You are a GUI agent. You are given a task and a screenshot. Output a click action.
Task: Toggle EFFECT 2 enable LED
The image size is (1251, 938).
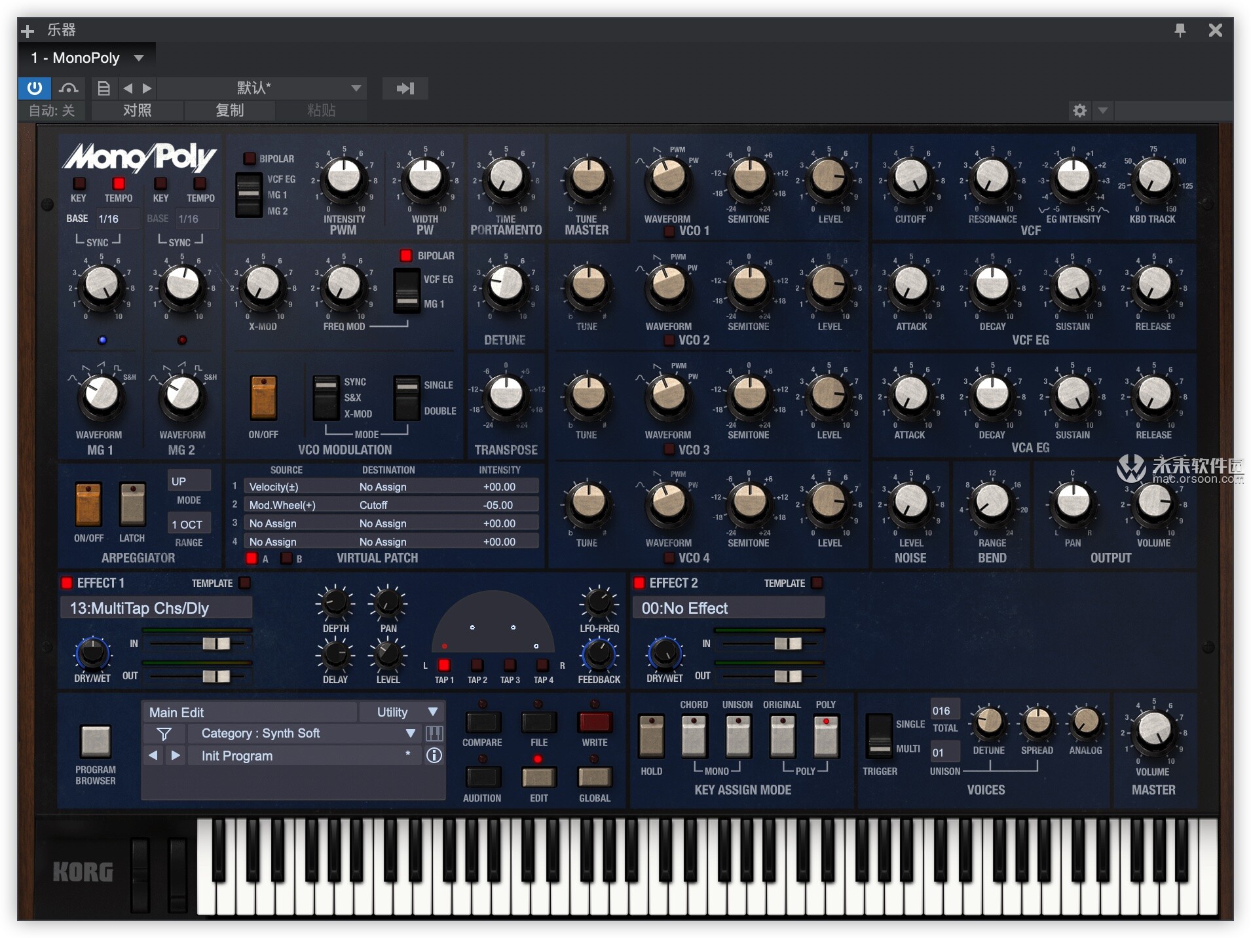point(639,582)
